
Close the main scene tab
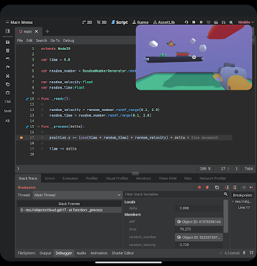[x=37, y=31]
